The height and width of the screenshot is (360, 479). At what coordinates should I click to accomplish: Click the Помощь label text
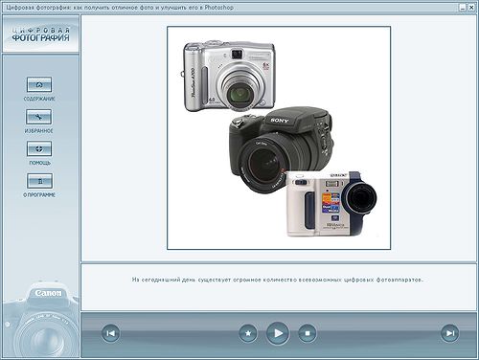(40, 163)
